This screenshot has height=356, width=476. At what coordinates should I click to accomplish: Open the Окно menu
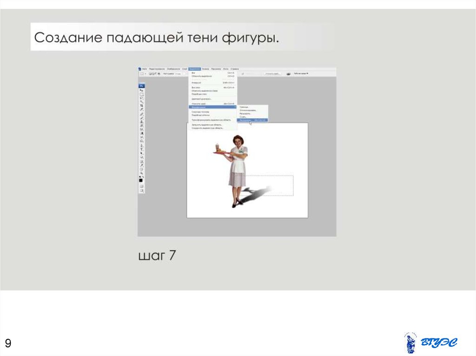pyautogui.click(x=225, y=69)
